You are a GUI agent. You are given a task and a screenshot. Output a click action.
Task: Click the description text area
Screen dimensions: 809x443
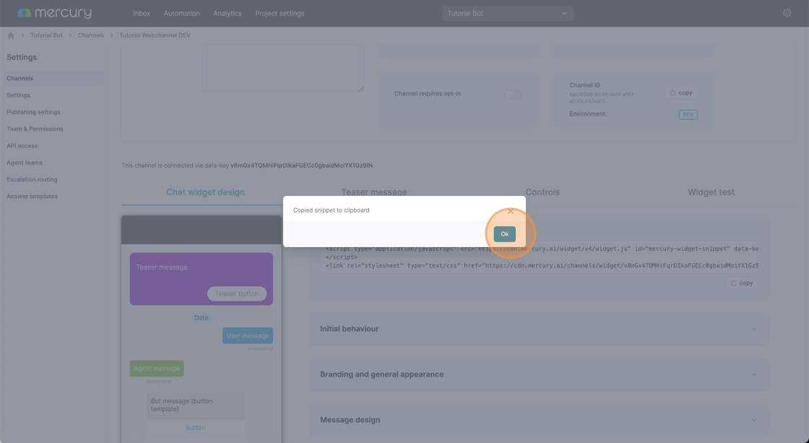[283, 68]
